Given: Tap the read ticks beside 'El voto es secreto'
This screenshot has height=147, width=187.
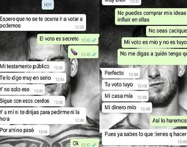Looking at the screenshot, I should [x=94, y=40].
